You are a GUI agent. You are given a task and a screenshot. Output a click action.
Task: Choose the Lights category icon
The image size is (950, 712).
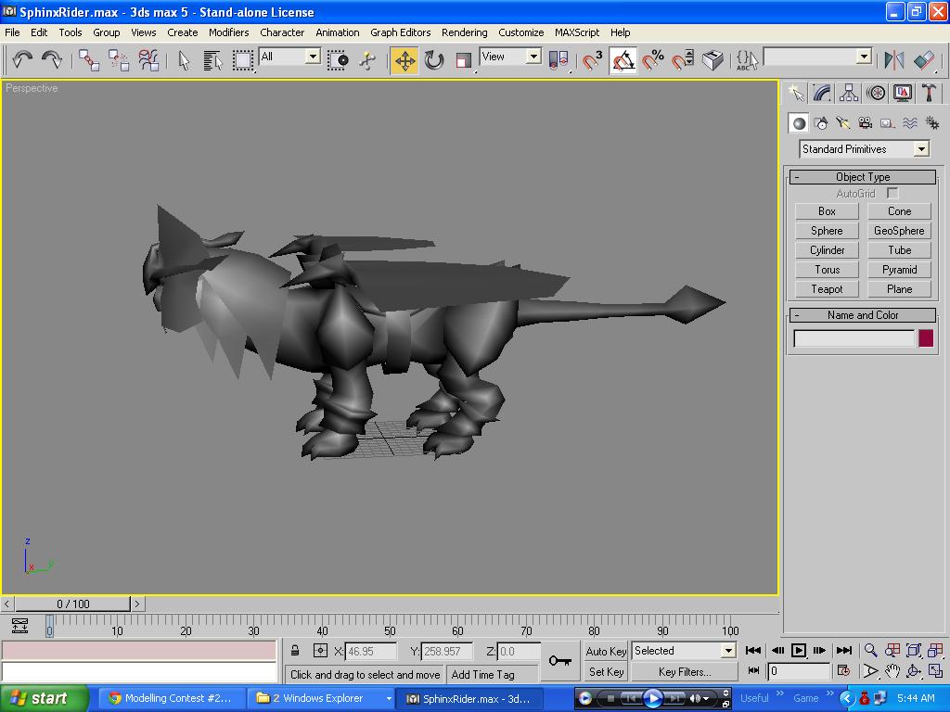842,123
